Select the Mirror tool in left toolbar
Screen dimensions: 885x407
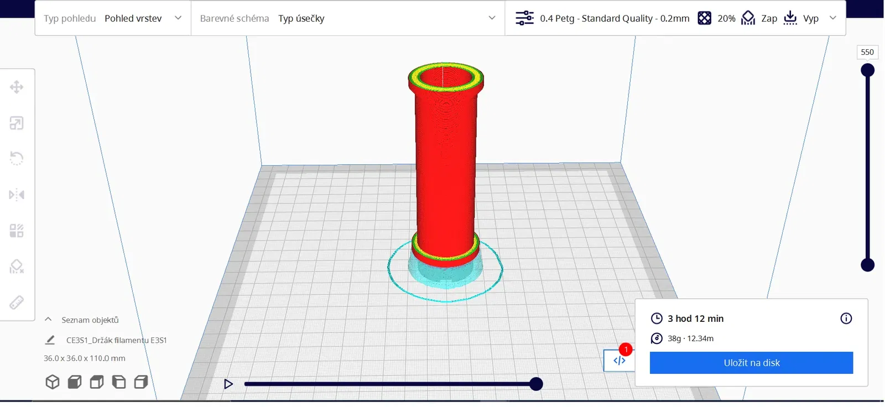click(17, 195)
